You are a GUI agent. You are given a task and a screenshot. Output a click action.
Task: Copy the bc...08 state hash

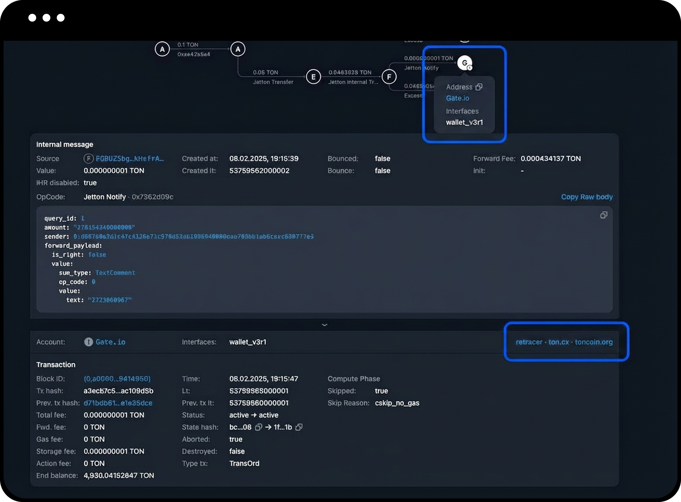[259, 427]
